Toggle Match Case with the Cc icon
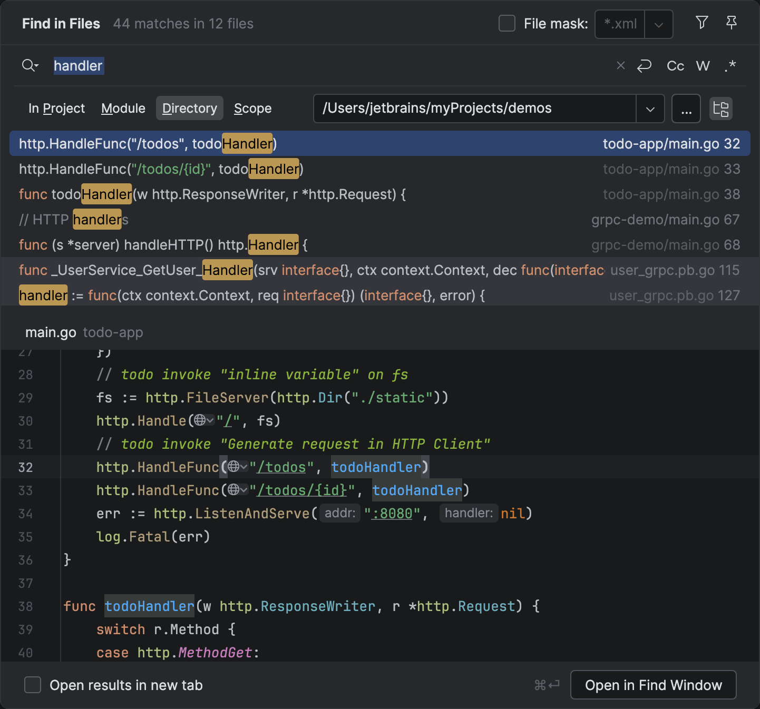 675,66
